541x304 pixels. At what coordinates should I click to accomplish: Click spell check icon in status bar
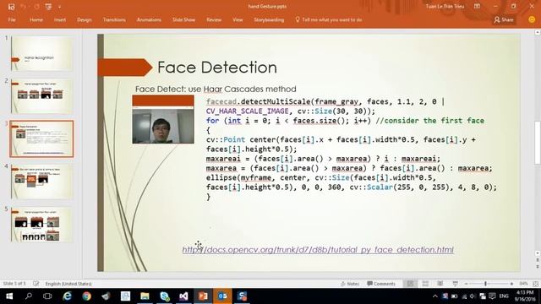(36, 284)
